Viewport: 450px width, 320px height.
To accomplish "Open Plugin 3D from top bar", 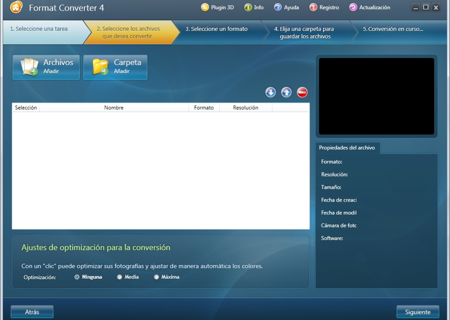I will 217,8.
